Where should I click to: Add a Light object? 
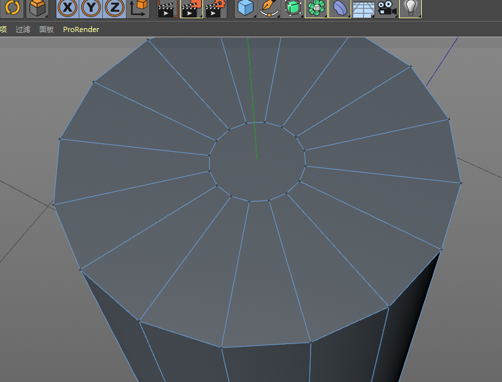click(410, 8)
